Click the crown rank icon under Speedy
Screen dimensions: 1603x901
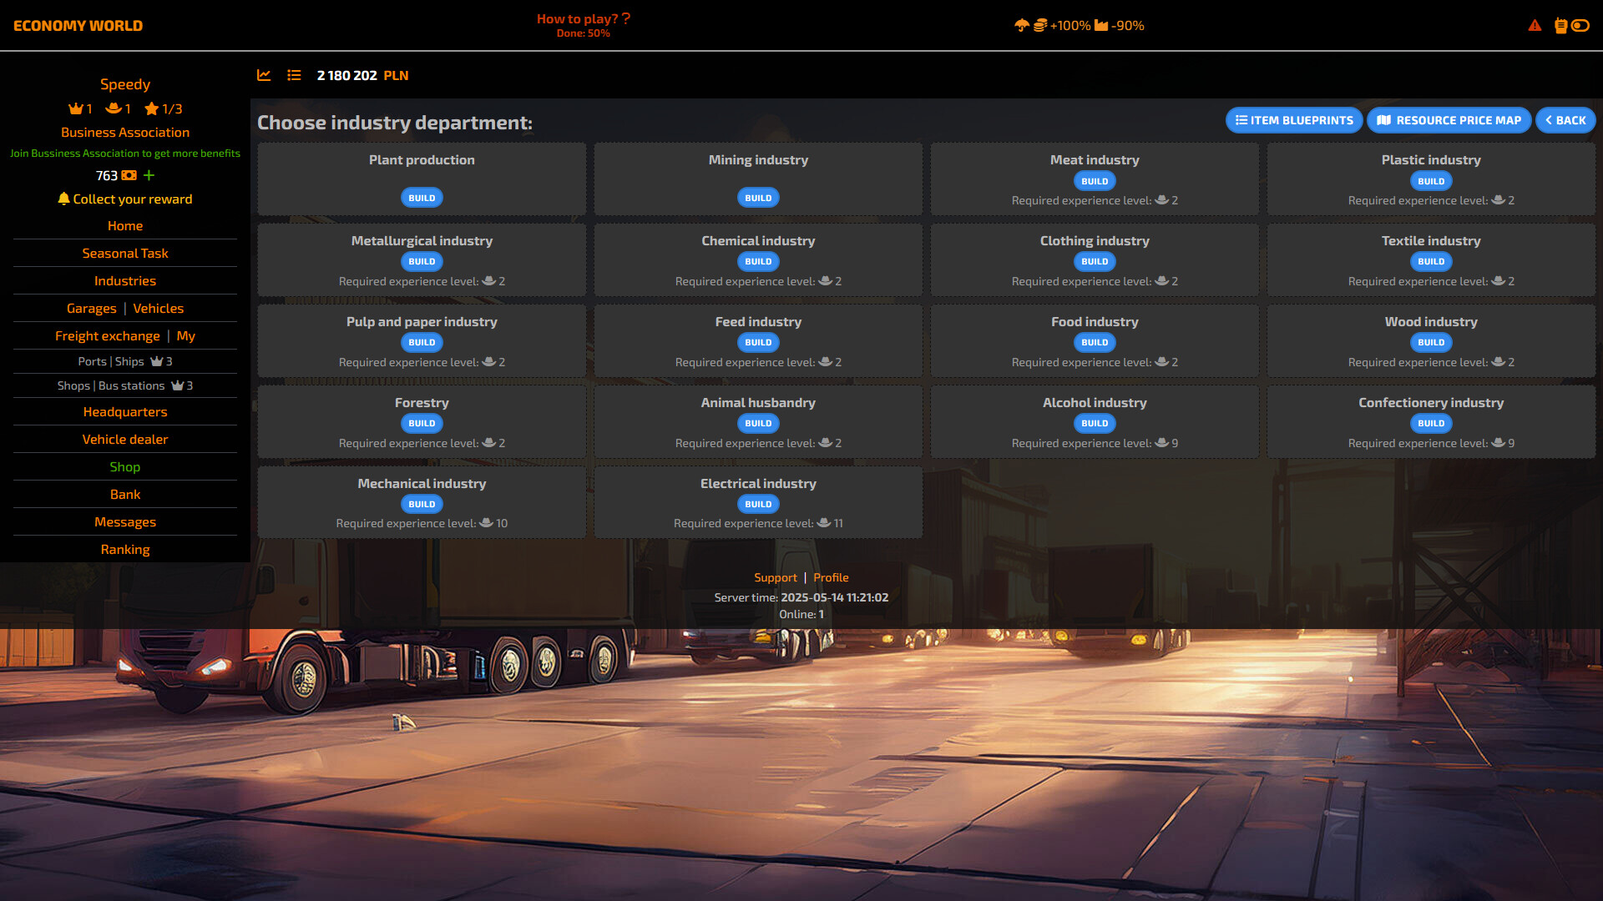[x=73, y=108]
